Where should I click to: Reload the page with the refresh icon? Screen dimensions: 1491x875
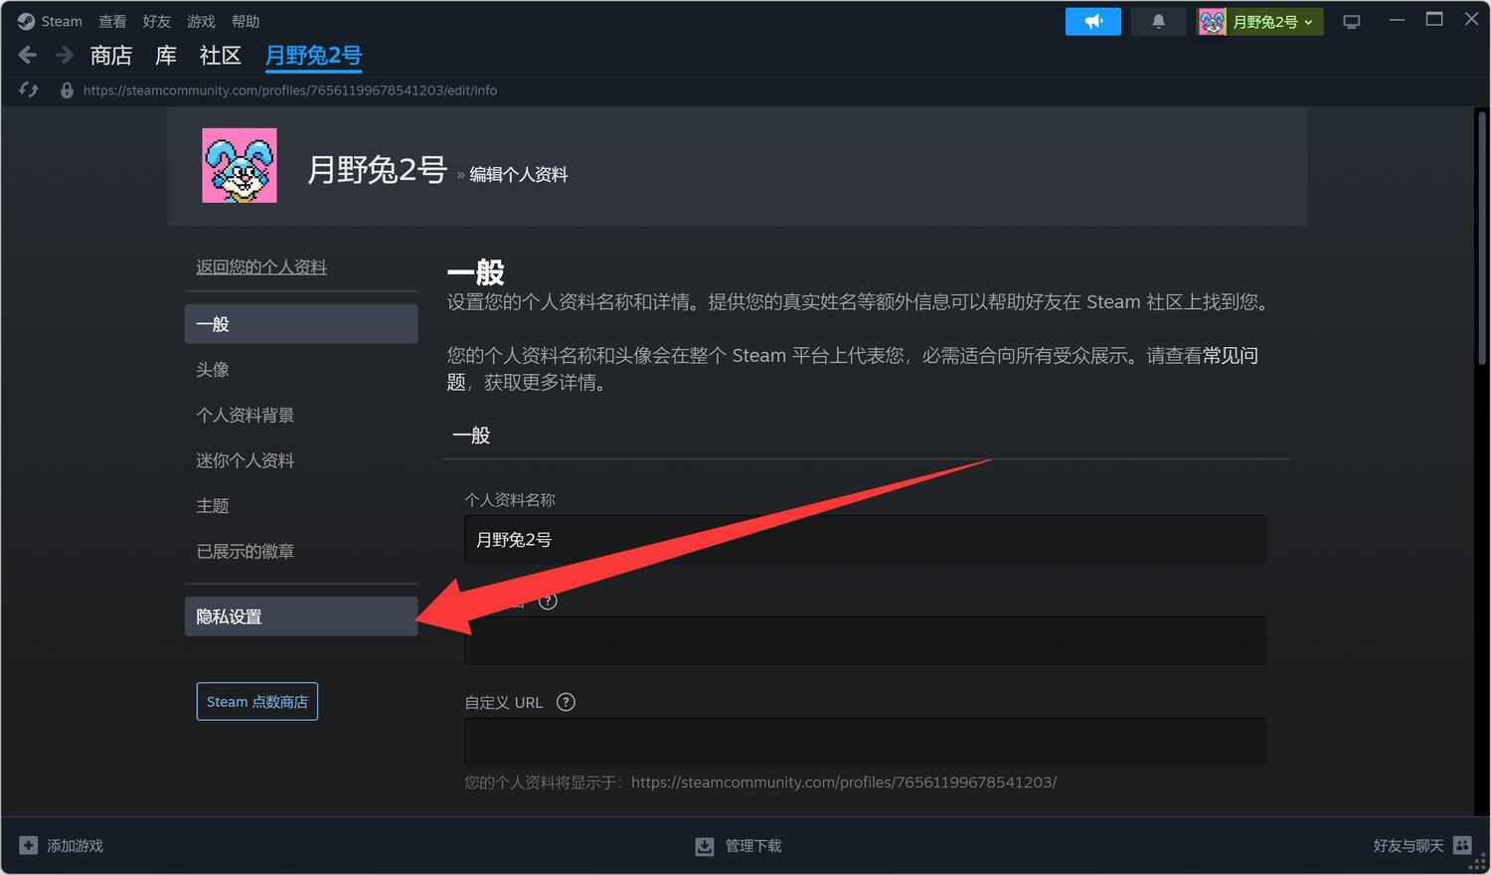pos(29,90)
